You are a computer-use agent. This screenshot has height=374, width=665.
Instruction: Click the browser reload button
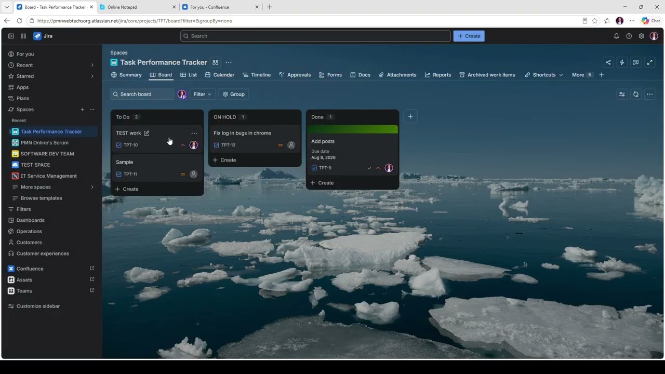click(19, 21)
